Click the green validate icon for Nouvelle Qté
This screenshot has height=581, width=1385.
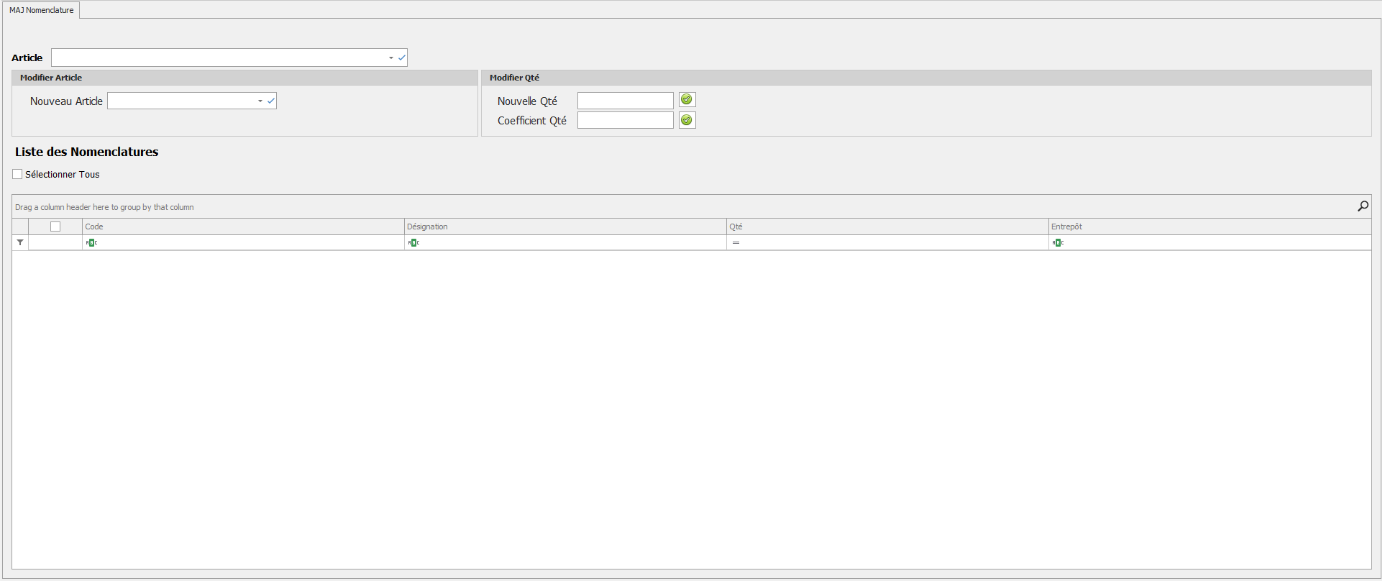pos(687,100)
